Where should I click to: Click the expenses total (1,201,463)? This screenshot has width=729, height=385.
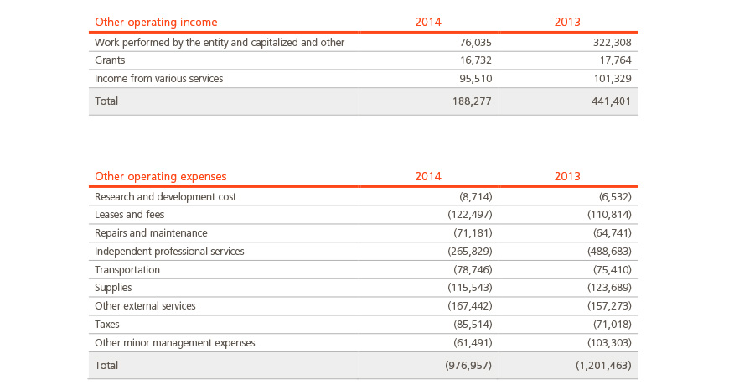[603, 366]
